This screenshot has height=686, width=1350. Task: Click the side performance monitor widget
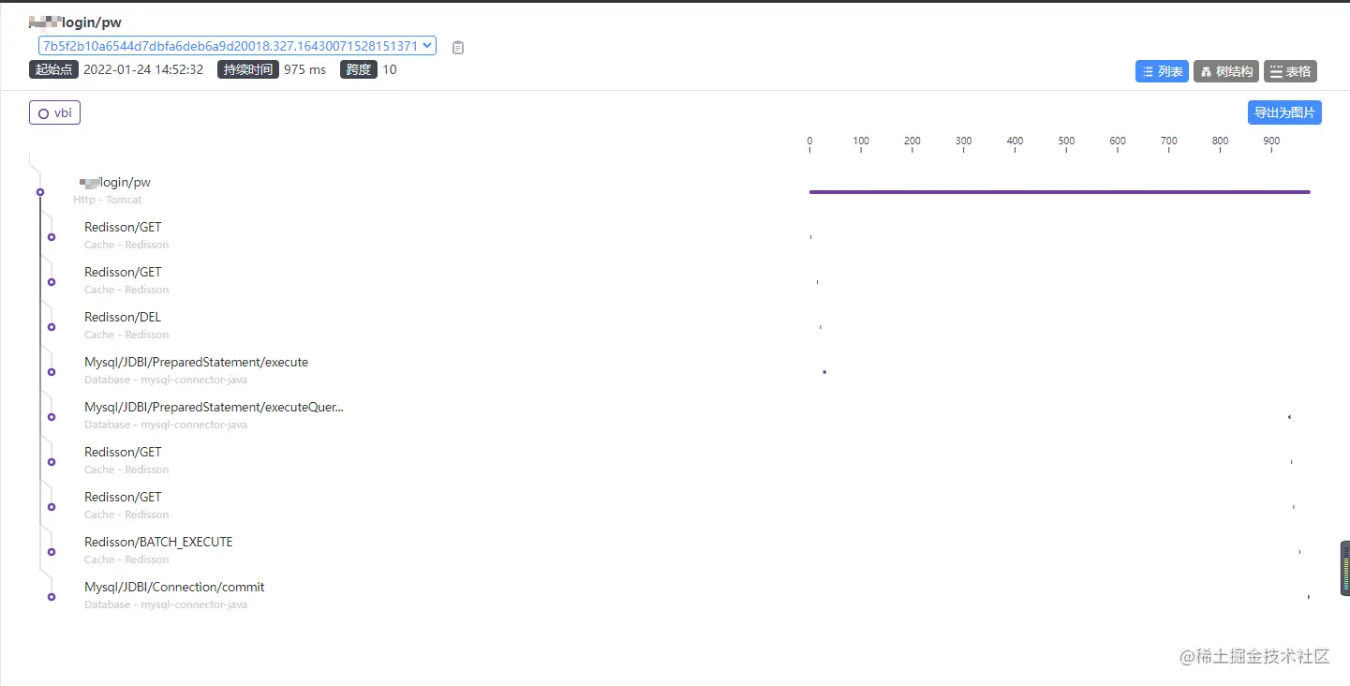[1345, 569]
